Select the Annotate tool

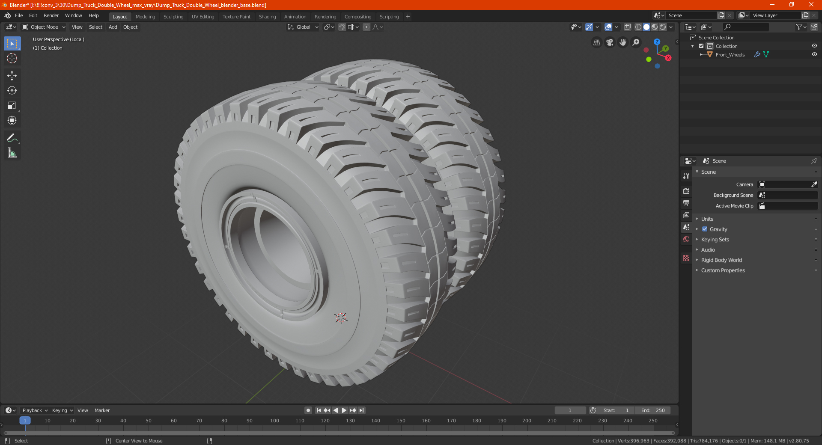pyautogui.click(x=12, y=138)
